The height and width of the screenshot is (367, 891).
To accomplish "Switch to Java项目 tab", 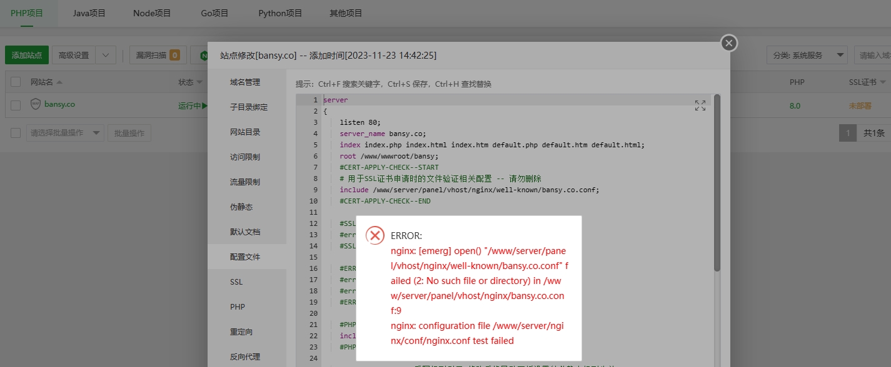I will [x=89, y=13].
